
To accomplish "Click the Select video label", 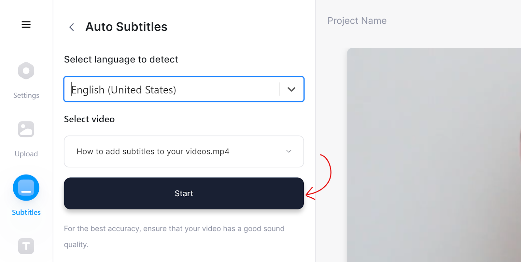I will pos(89,119).
